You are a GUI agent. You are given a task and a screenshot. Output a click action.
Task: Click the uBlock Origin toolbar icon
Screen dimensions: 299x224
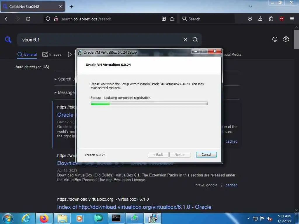(281, 19)
